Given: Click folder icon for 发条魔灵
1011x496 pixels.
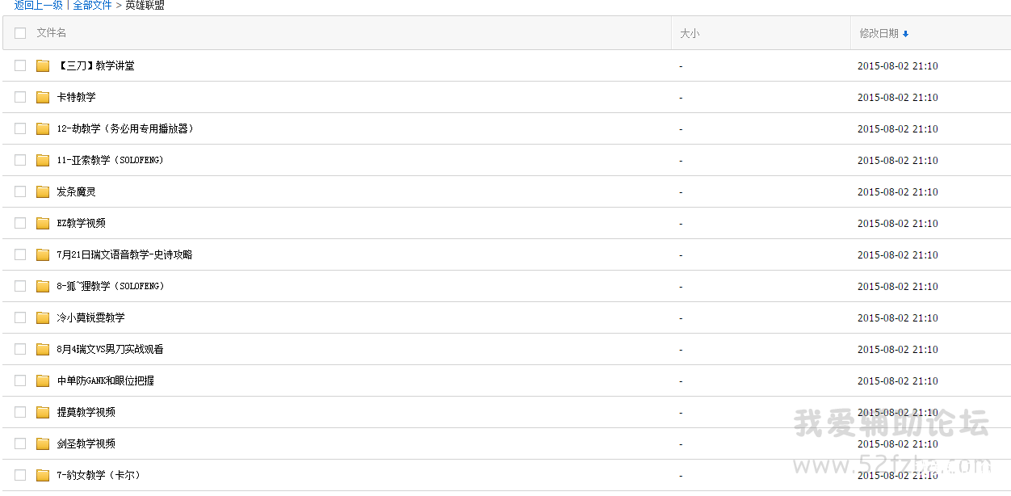Looking at the screenshot, I should 43,191.
